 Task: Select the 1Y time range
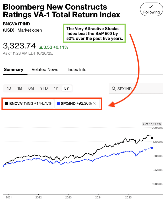(56, 88)
